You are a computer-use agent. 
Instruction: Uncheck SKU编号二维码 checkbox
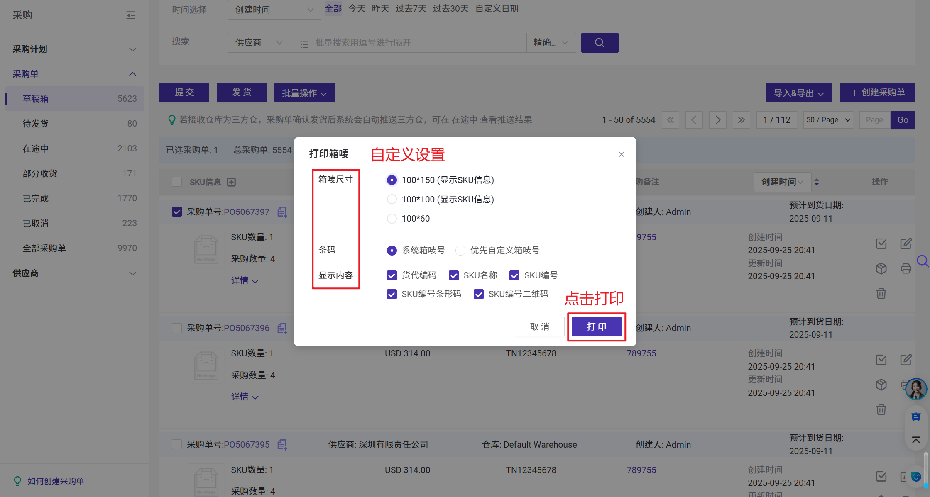pos(478,294)
